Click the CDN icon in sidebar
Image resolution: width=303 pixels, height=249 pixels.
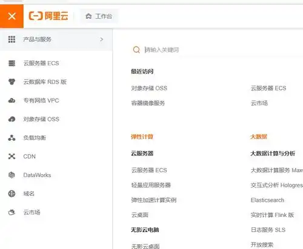point(12,157)
